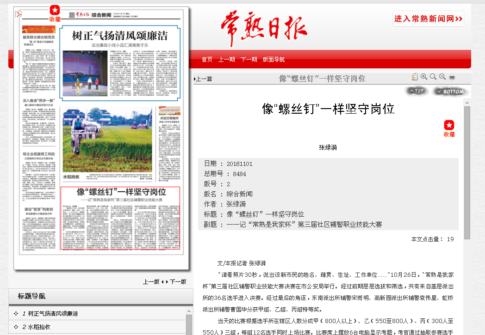Click the bullet icon beside 树正气扬清风颂廉洁 in the title list
The height and width of the screenshot is (335, 485).
pos(16,313)
